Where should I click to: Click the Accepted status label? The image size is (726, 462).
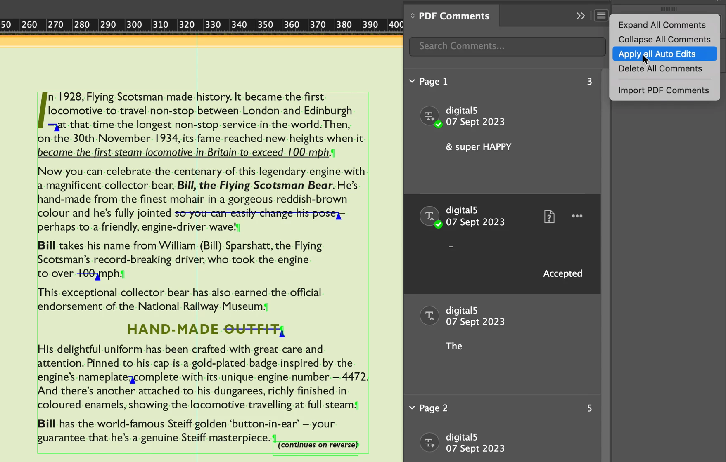point(562,273)
